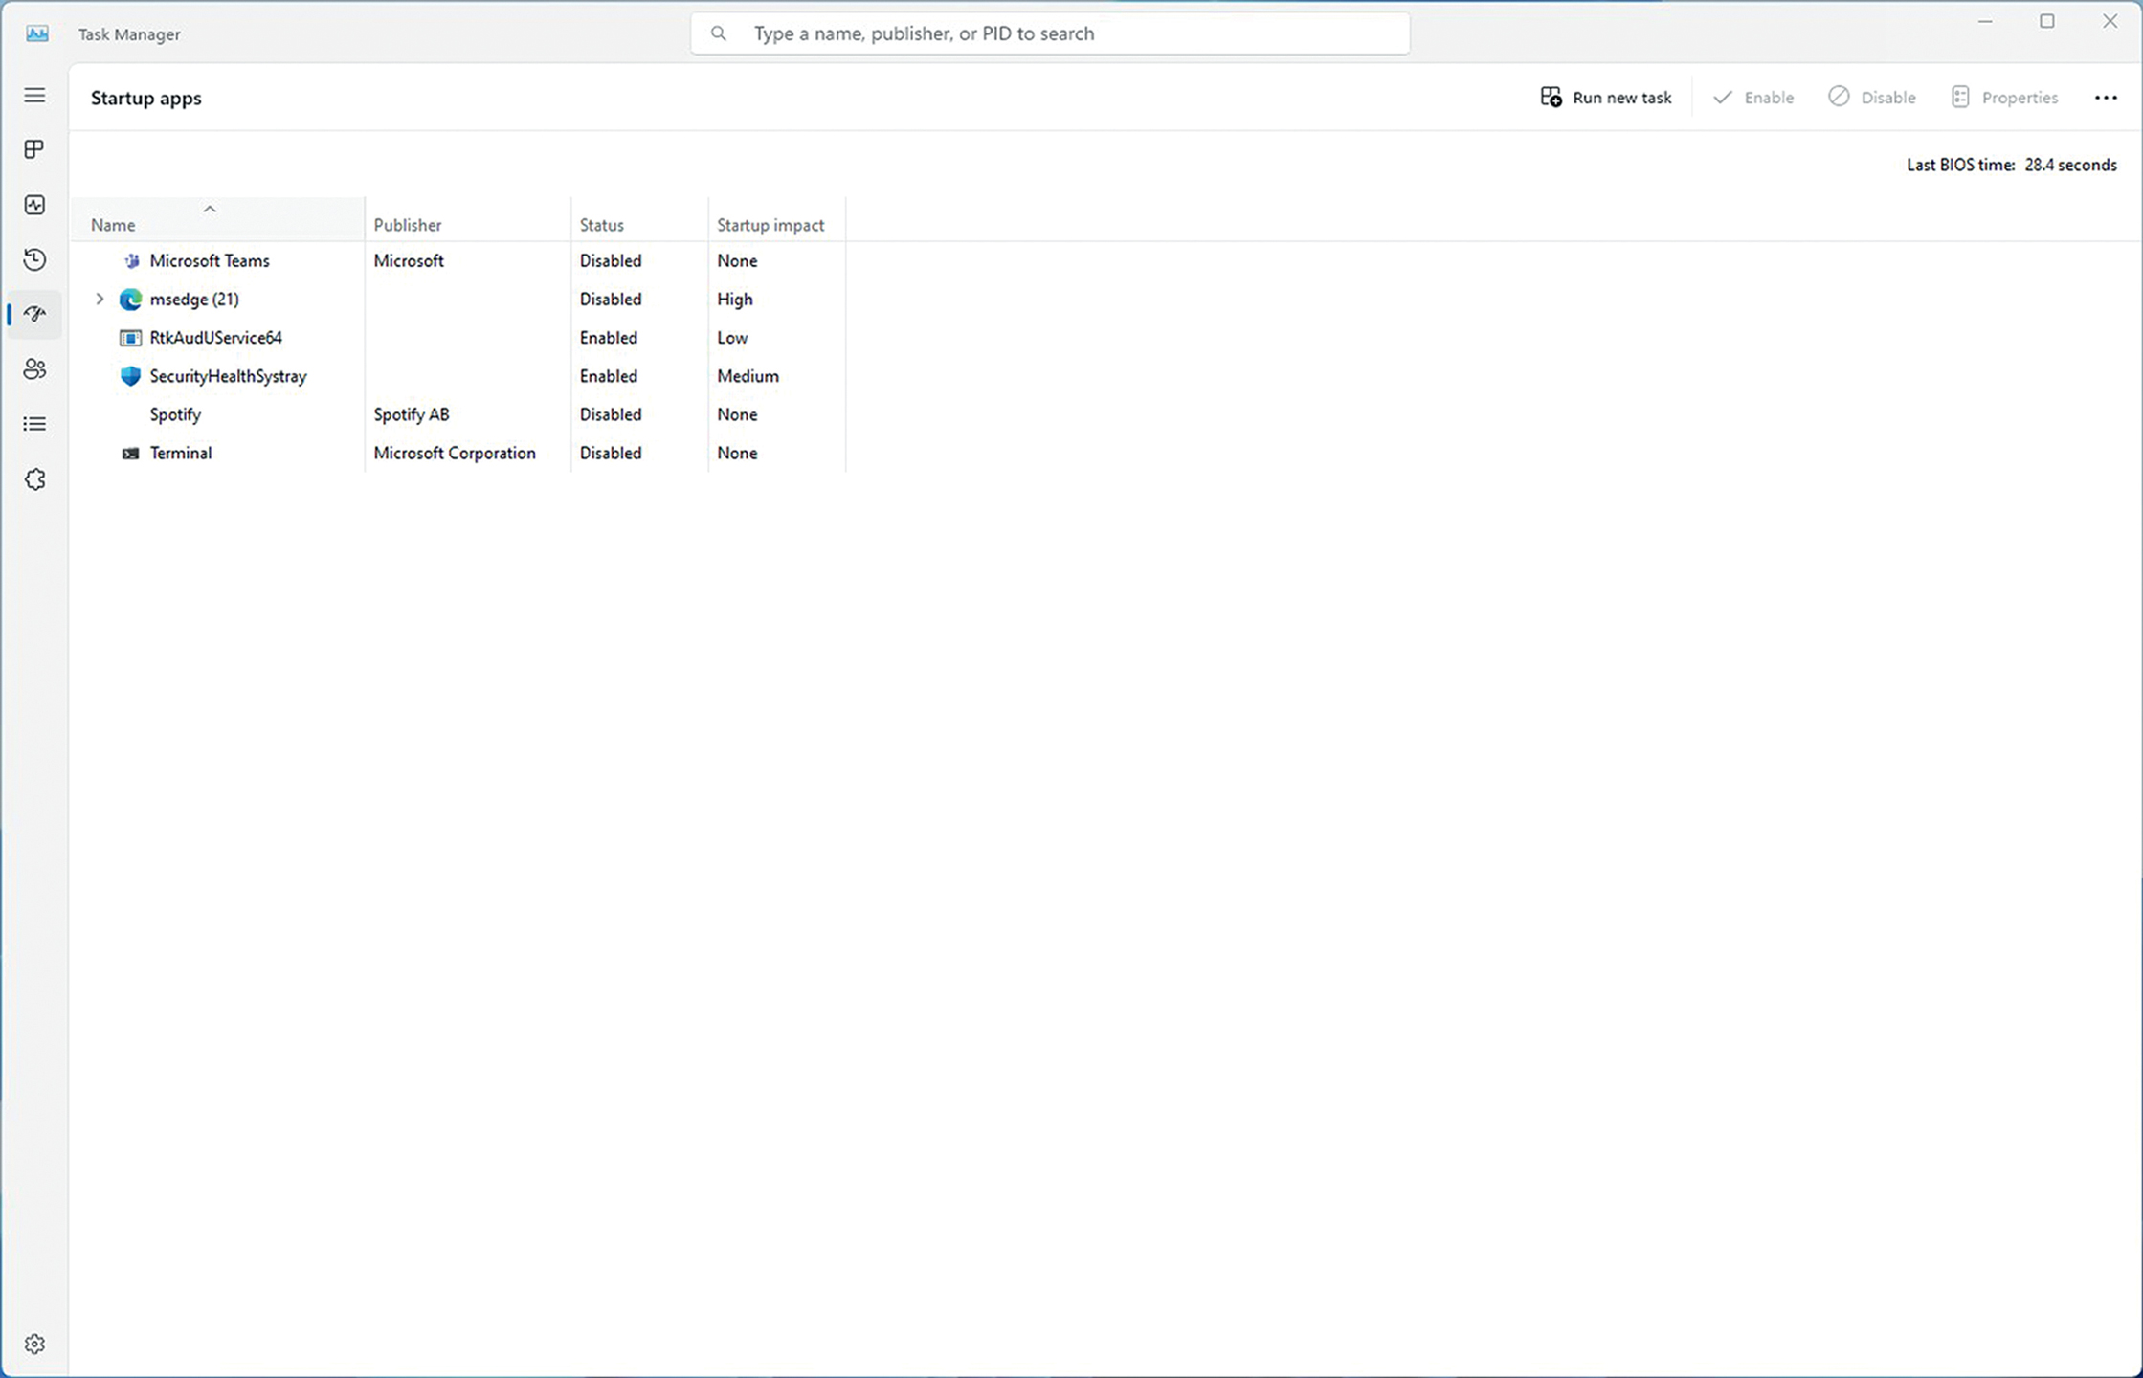2143x1378 pixels.
Task: Open the Performance page icon
Action: click(34, 205)
